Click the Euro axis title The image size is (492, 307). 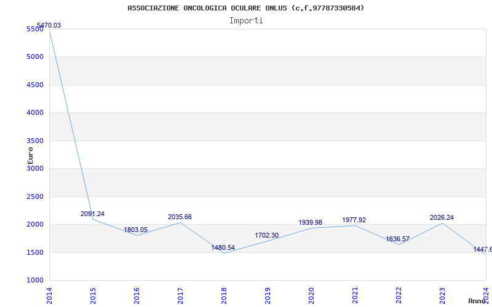(30, 156)
